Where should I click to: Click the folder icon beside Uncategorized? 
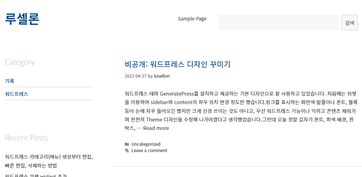pos(127,144)
